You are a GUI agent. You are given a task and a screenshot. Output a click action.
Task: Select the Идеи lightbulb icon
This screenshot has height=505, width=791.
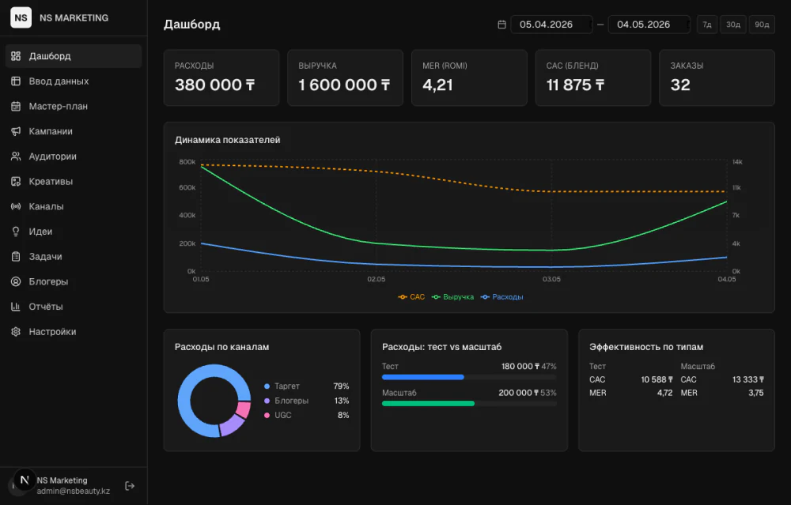coord(16,232)
